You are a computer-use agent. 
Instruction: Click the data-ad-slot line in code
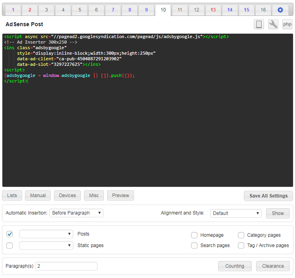click(x=59, y=64)
